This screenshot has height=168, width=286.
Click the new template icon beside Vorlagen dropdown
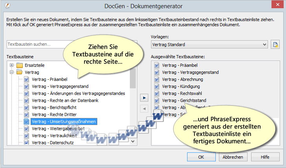(275, 44)
